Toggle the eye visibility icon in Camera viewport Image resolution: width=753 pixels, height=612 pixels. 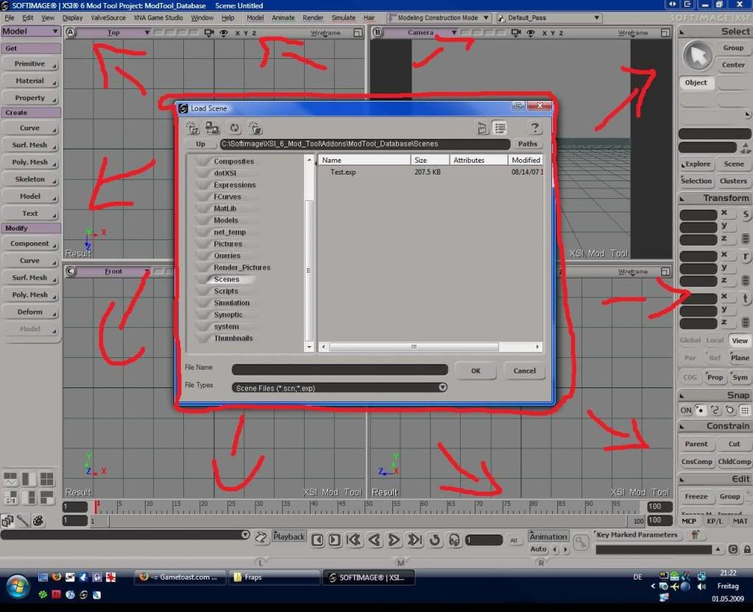click(531, 32)
